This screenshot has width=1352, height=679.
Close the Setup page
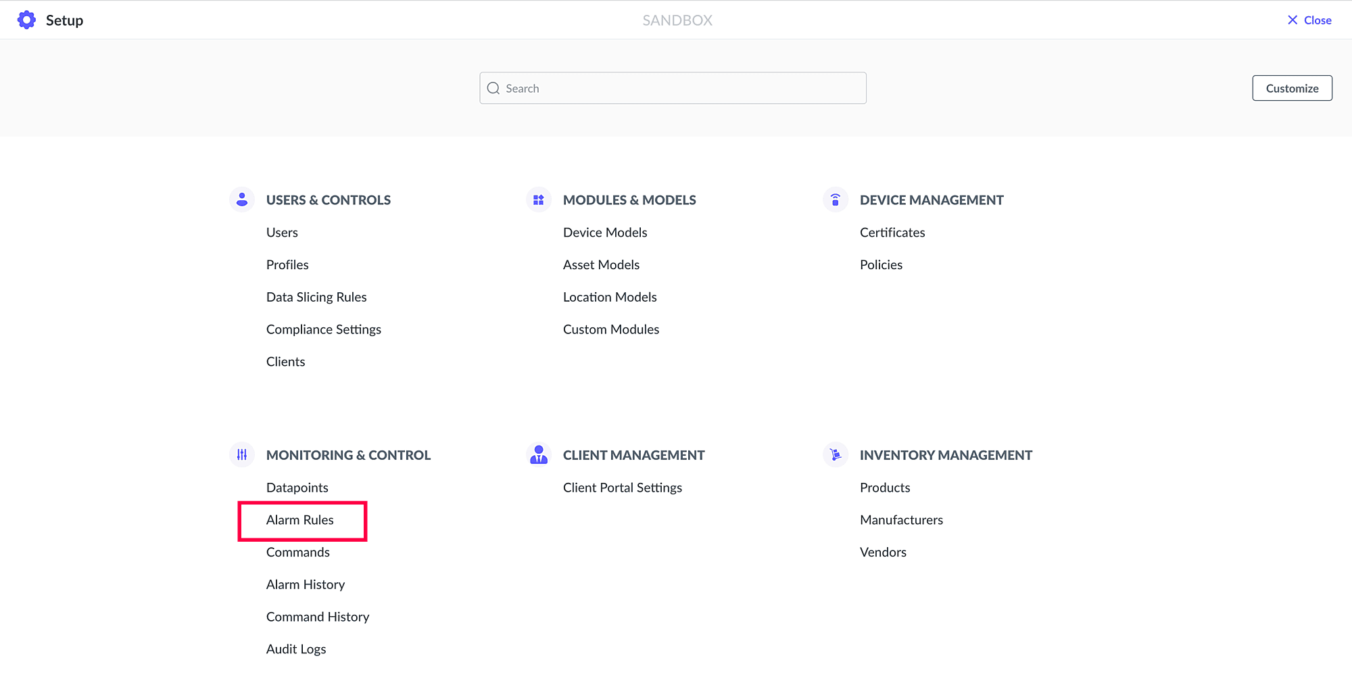tap(1309, 20)
